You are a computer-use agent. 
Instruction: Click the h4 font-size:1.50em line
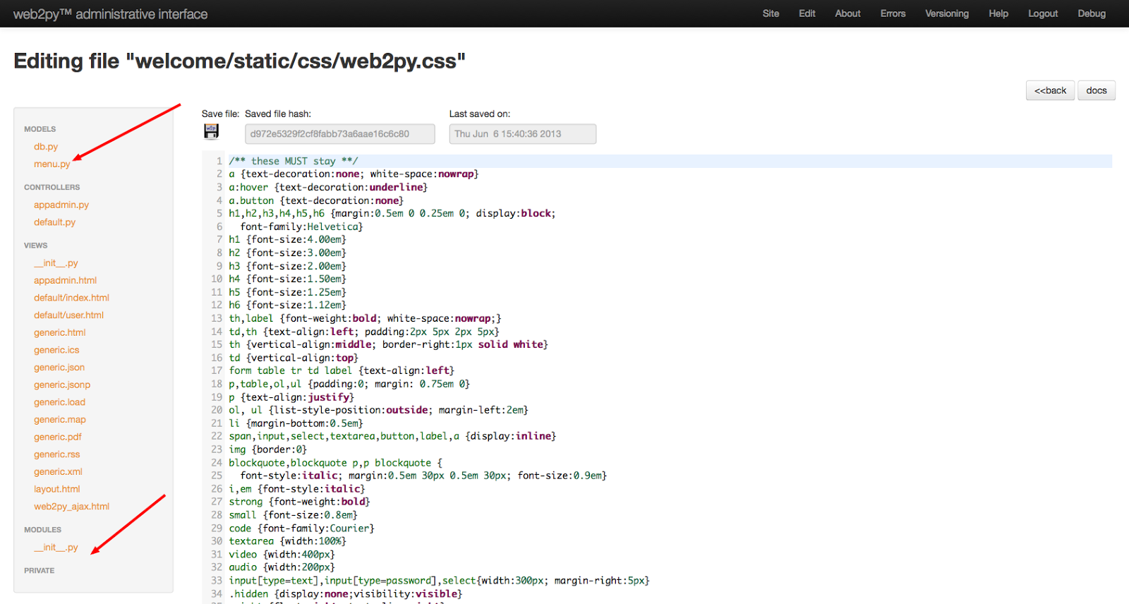tap(287, 279)
